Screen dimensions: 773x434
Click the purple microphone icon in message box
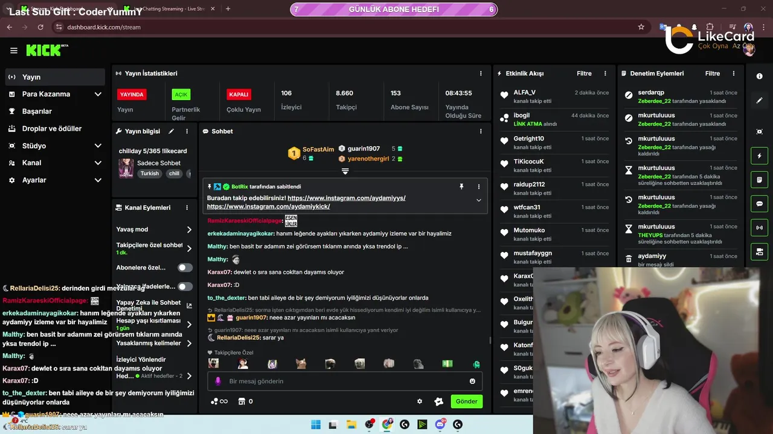(218, 381)
